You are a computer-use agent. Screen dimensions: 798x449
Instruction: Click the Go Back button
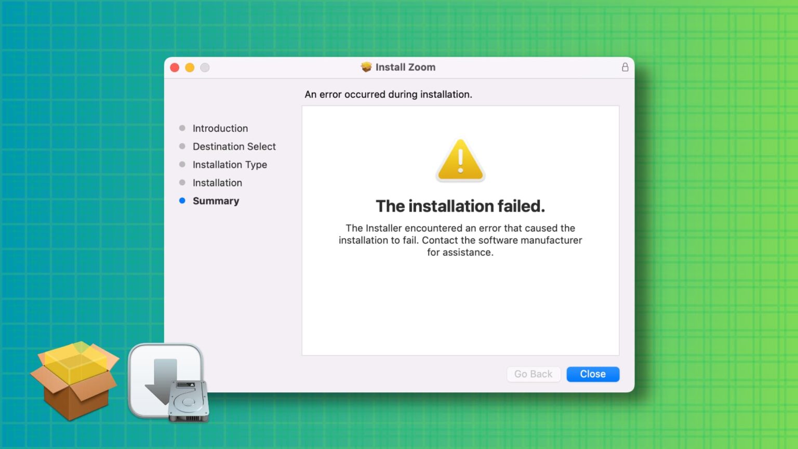533,374
